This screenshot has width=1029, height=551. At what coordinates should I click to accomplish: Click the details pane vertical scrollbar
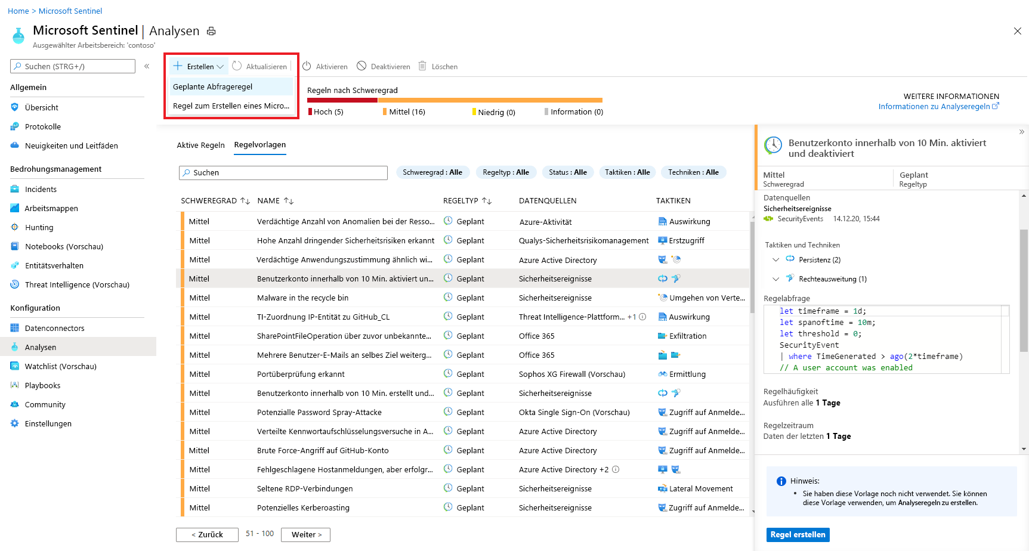1024,290
